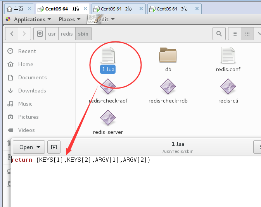261x207 pixels.
Task: Click the return statement line
Action: click(81, 160)
